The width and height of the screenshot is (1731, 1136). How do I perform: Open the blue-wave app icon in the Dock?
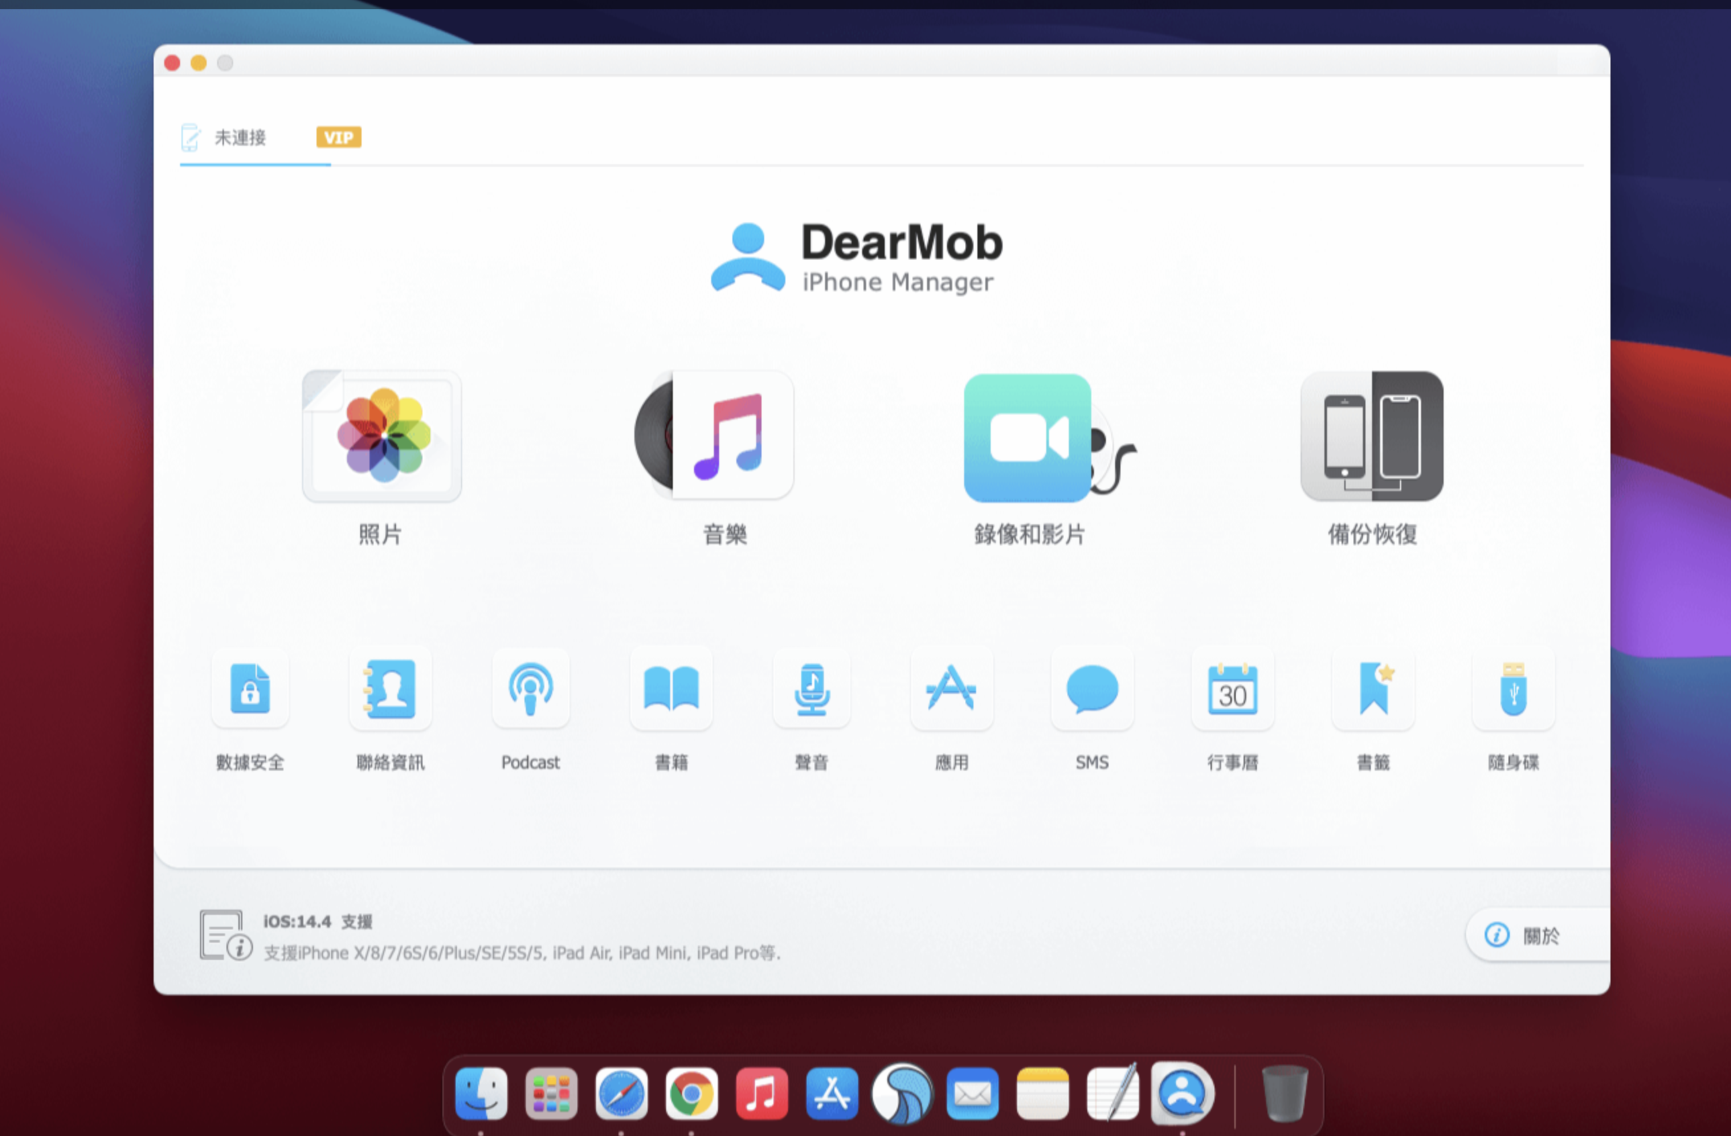902,1093
